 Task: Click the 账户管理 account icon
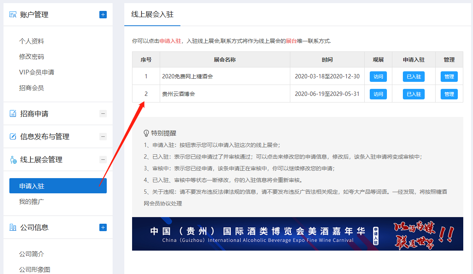[13, 15]
